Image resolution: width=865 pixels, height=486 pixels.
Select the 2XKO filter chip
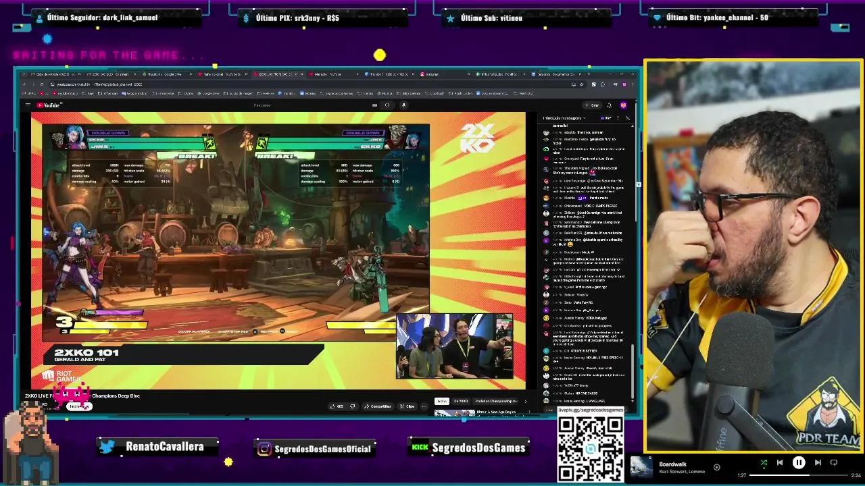[460, 401]
